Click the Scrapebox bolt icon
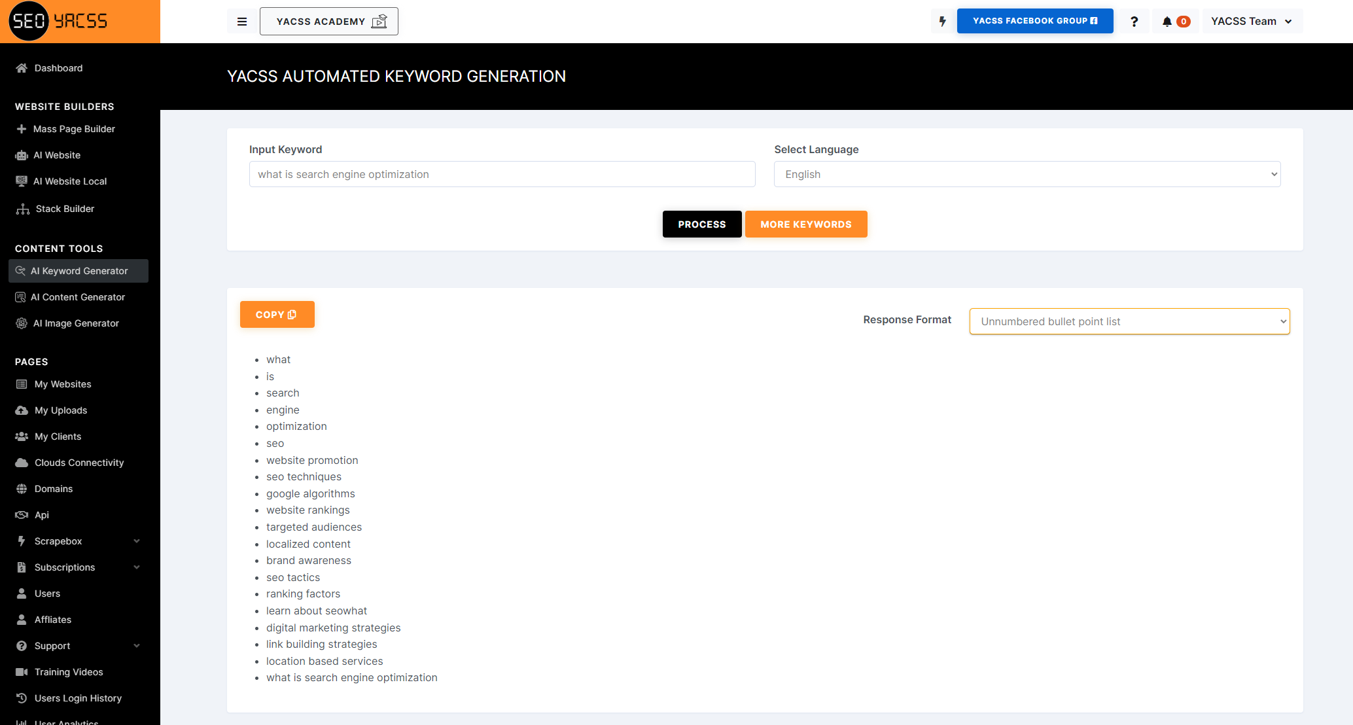This screenshot has width=1353, height=725. [x=22, y=541]
